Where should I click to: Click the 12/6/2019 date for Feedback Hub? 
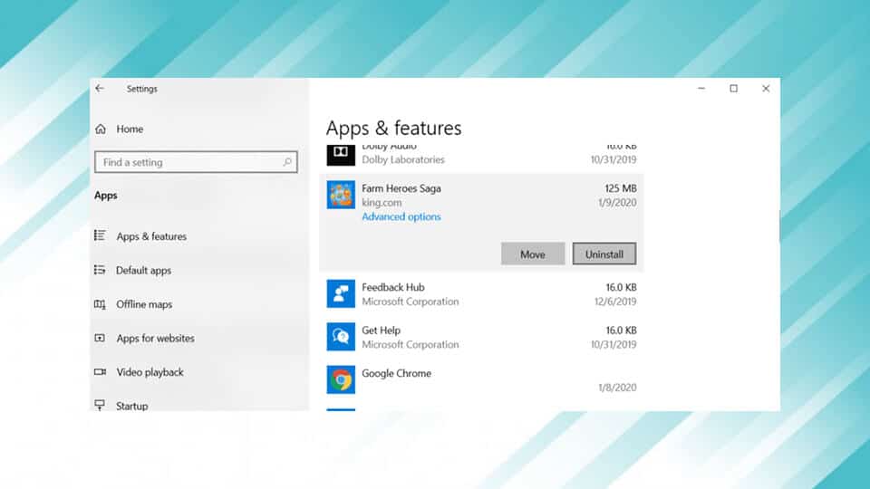[615, 302]
